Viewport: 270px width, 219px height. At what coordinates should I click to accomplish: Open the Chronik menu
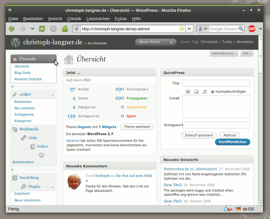(74, 18)
